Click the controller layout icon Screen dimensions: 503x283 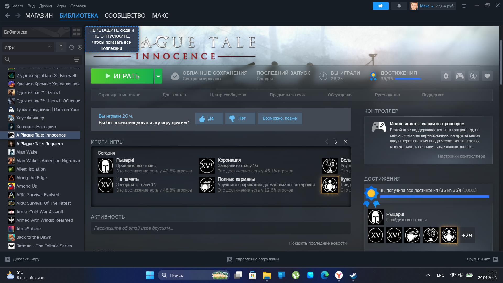(x=460, y=76)
